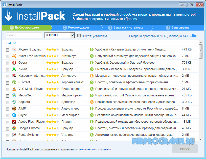Check the VLC Media Player checkbox

coord(8,89)
